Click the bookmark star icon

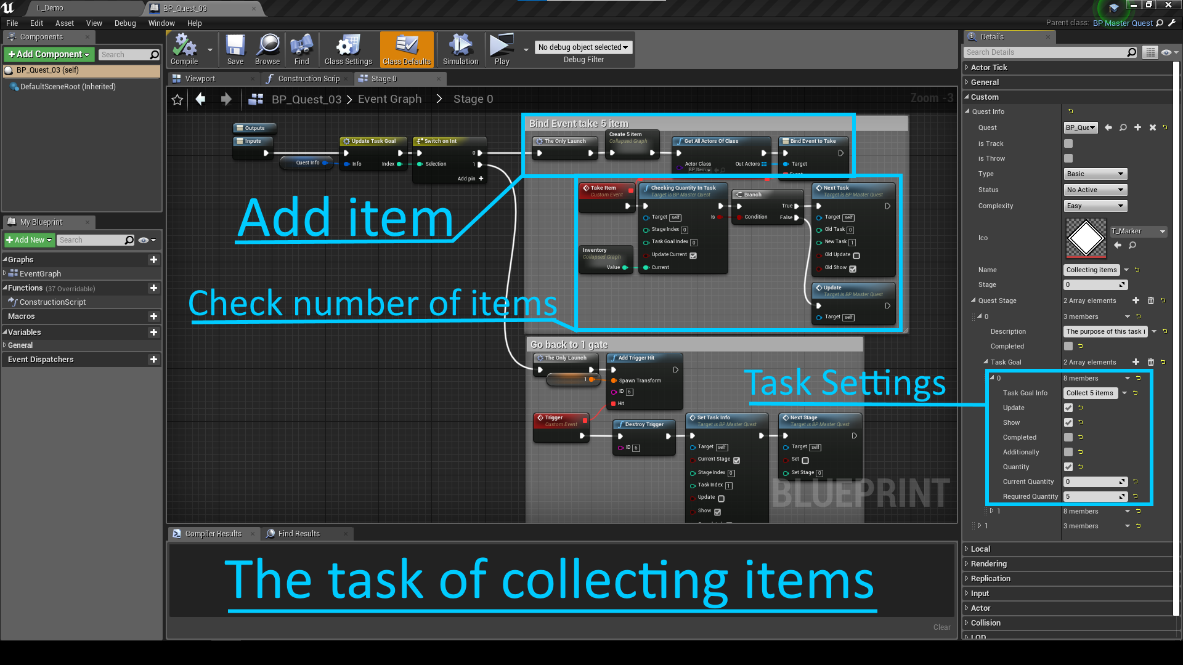coord(177,100)
